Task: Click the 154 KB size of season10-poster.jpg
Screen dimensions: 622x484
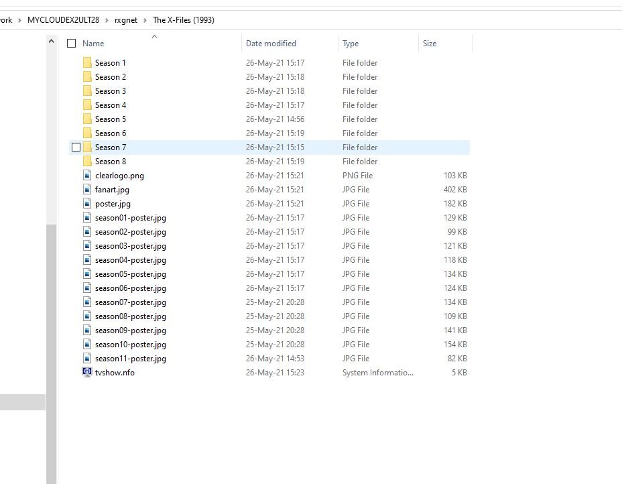Action: coord(455,345)
